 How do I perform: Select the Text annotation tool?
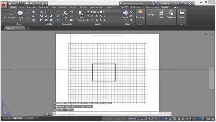[65, 15]
